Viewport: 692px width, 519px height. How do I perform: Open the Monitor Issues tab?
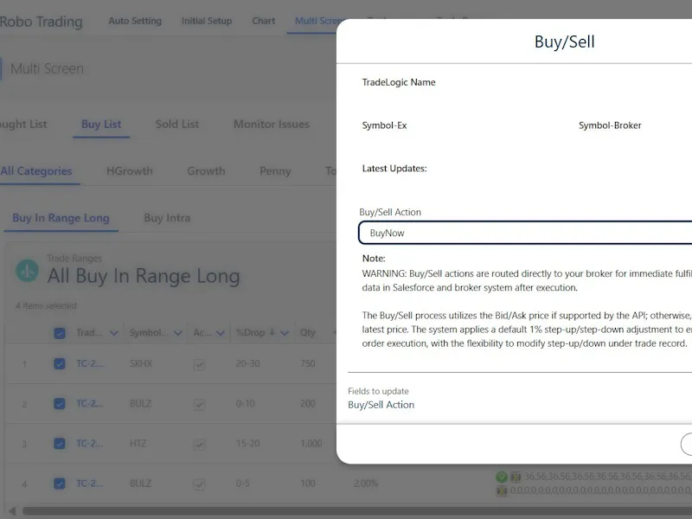tap(272, 124)
